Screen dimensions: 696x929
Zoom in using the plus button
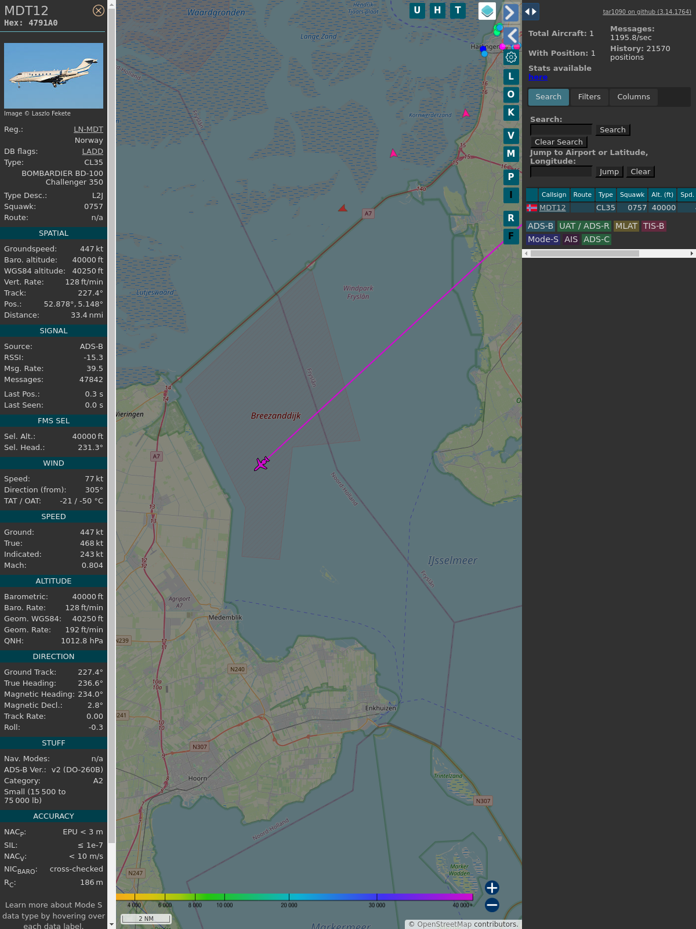(x=492, y=888)
